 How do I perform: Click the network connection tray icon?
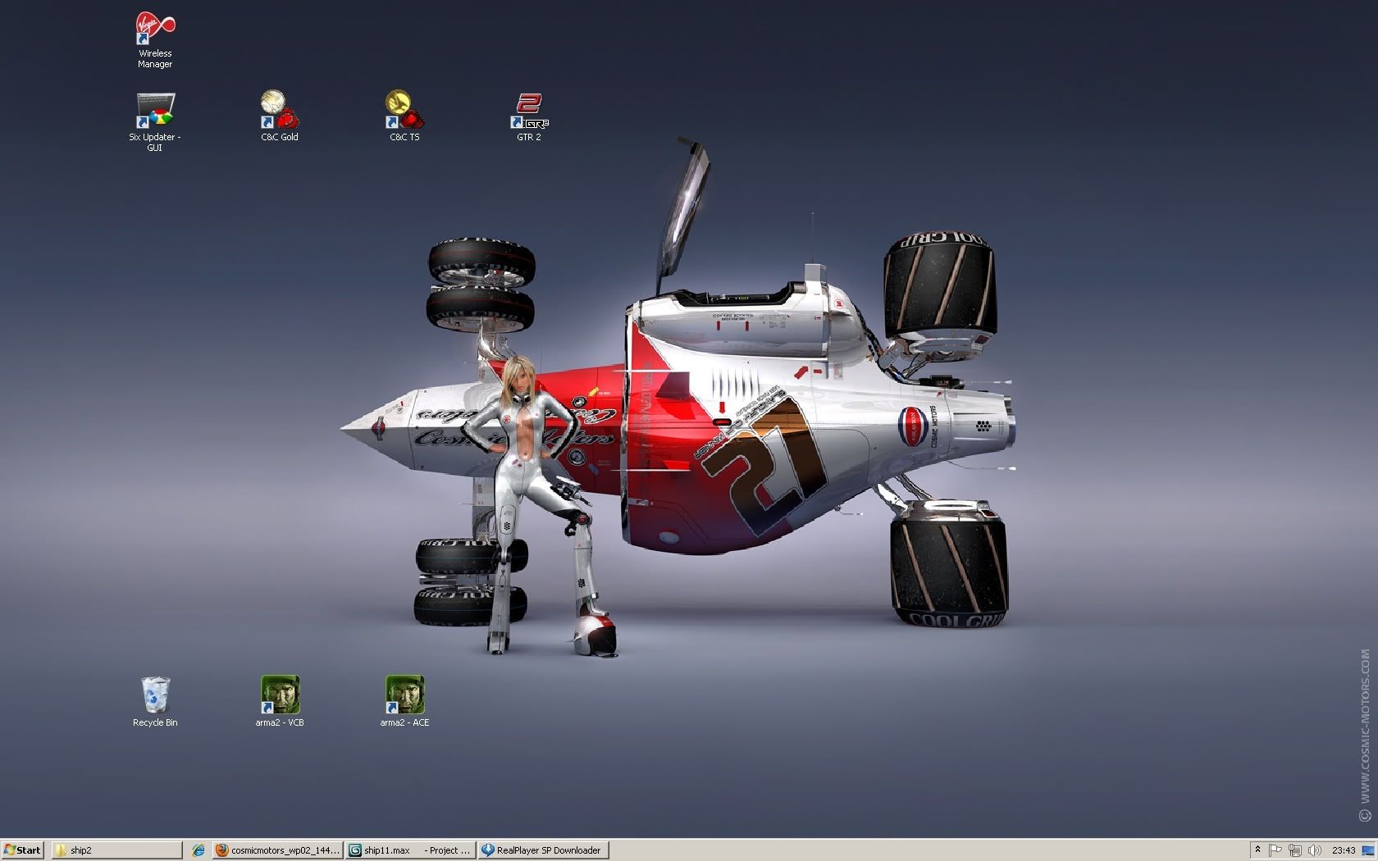coord(1295,850)
